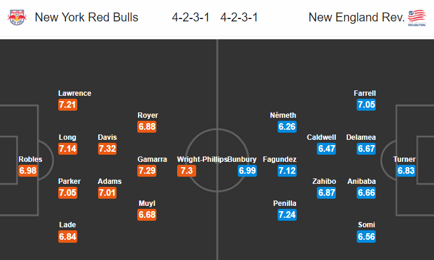The height and width of the screenshot is (260, 434).
Task: Select Wright-Phillips' 7.3 rating badge
Action: 187,171
